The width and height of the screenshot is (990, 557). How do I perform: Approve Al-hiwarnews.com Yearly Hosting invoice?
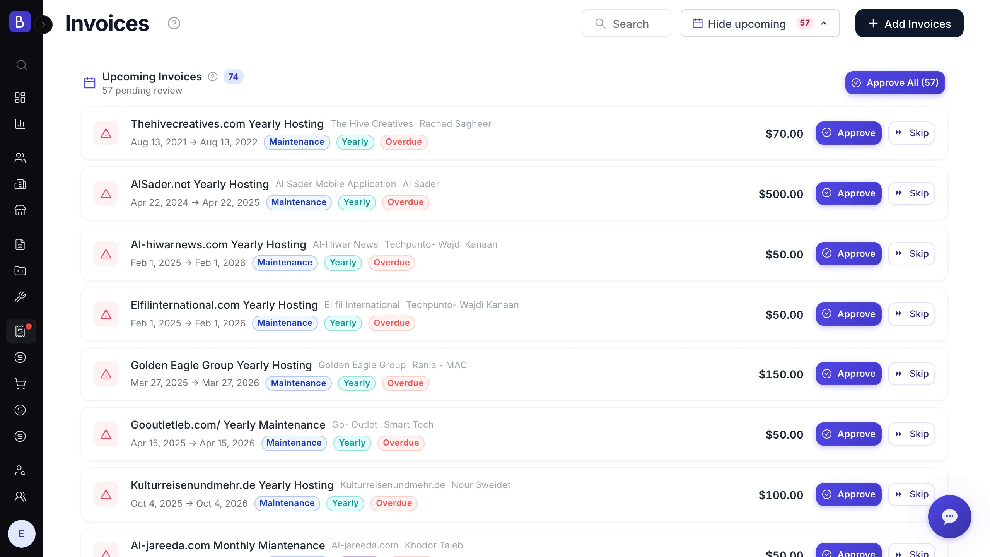tap(848, 254)
